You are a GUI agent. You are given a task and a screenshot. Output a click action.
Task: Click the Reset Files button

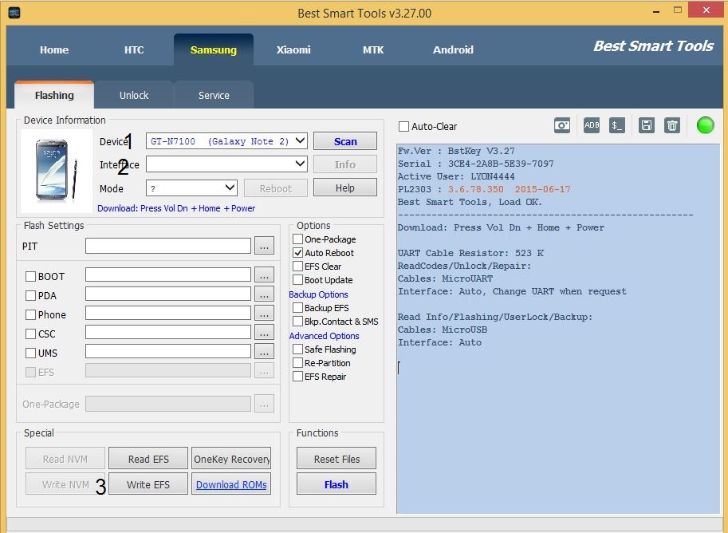click(x=336, y=459)
